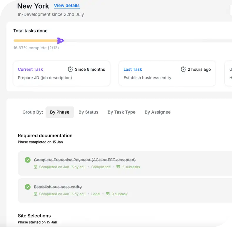Open the View details link

click(x=67, y=6)
